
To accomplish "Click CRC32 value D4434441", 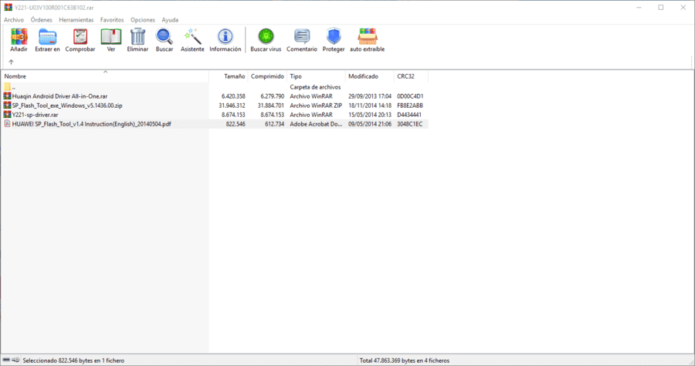I will 409,115.
